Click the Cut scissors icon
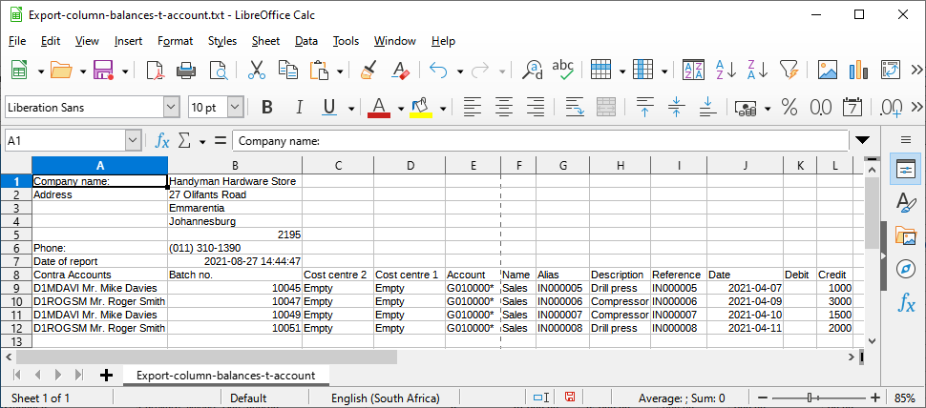The image size is (926, 408). point(256,71)
